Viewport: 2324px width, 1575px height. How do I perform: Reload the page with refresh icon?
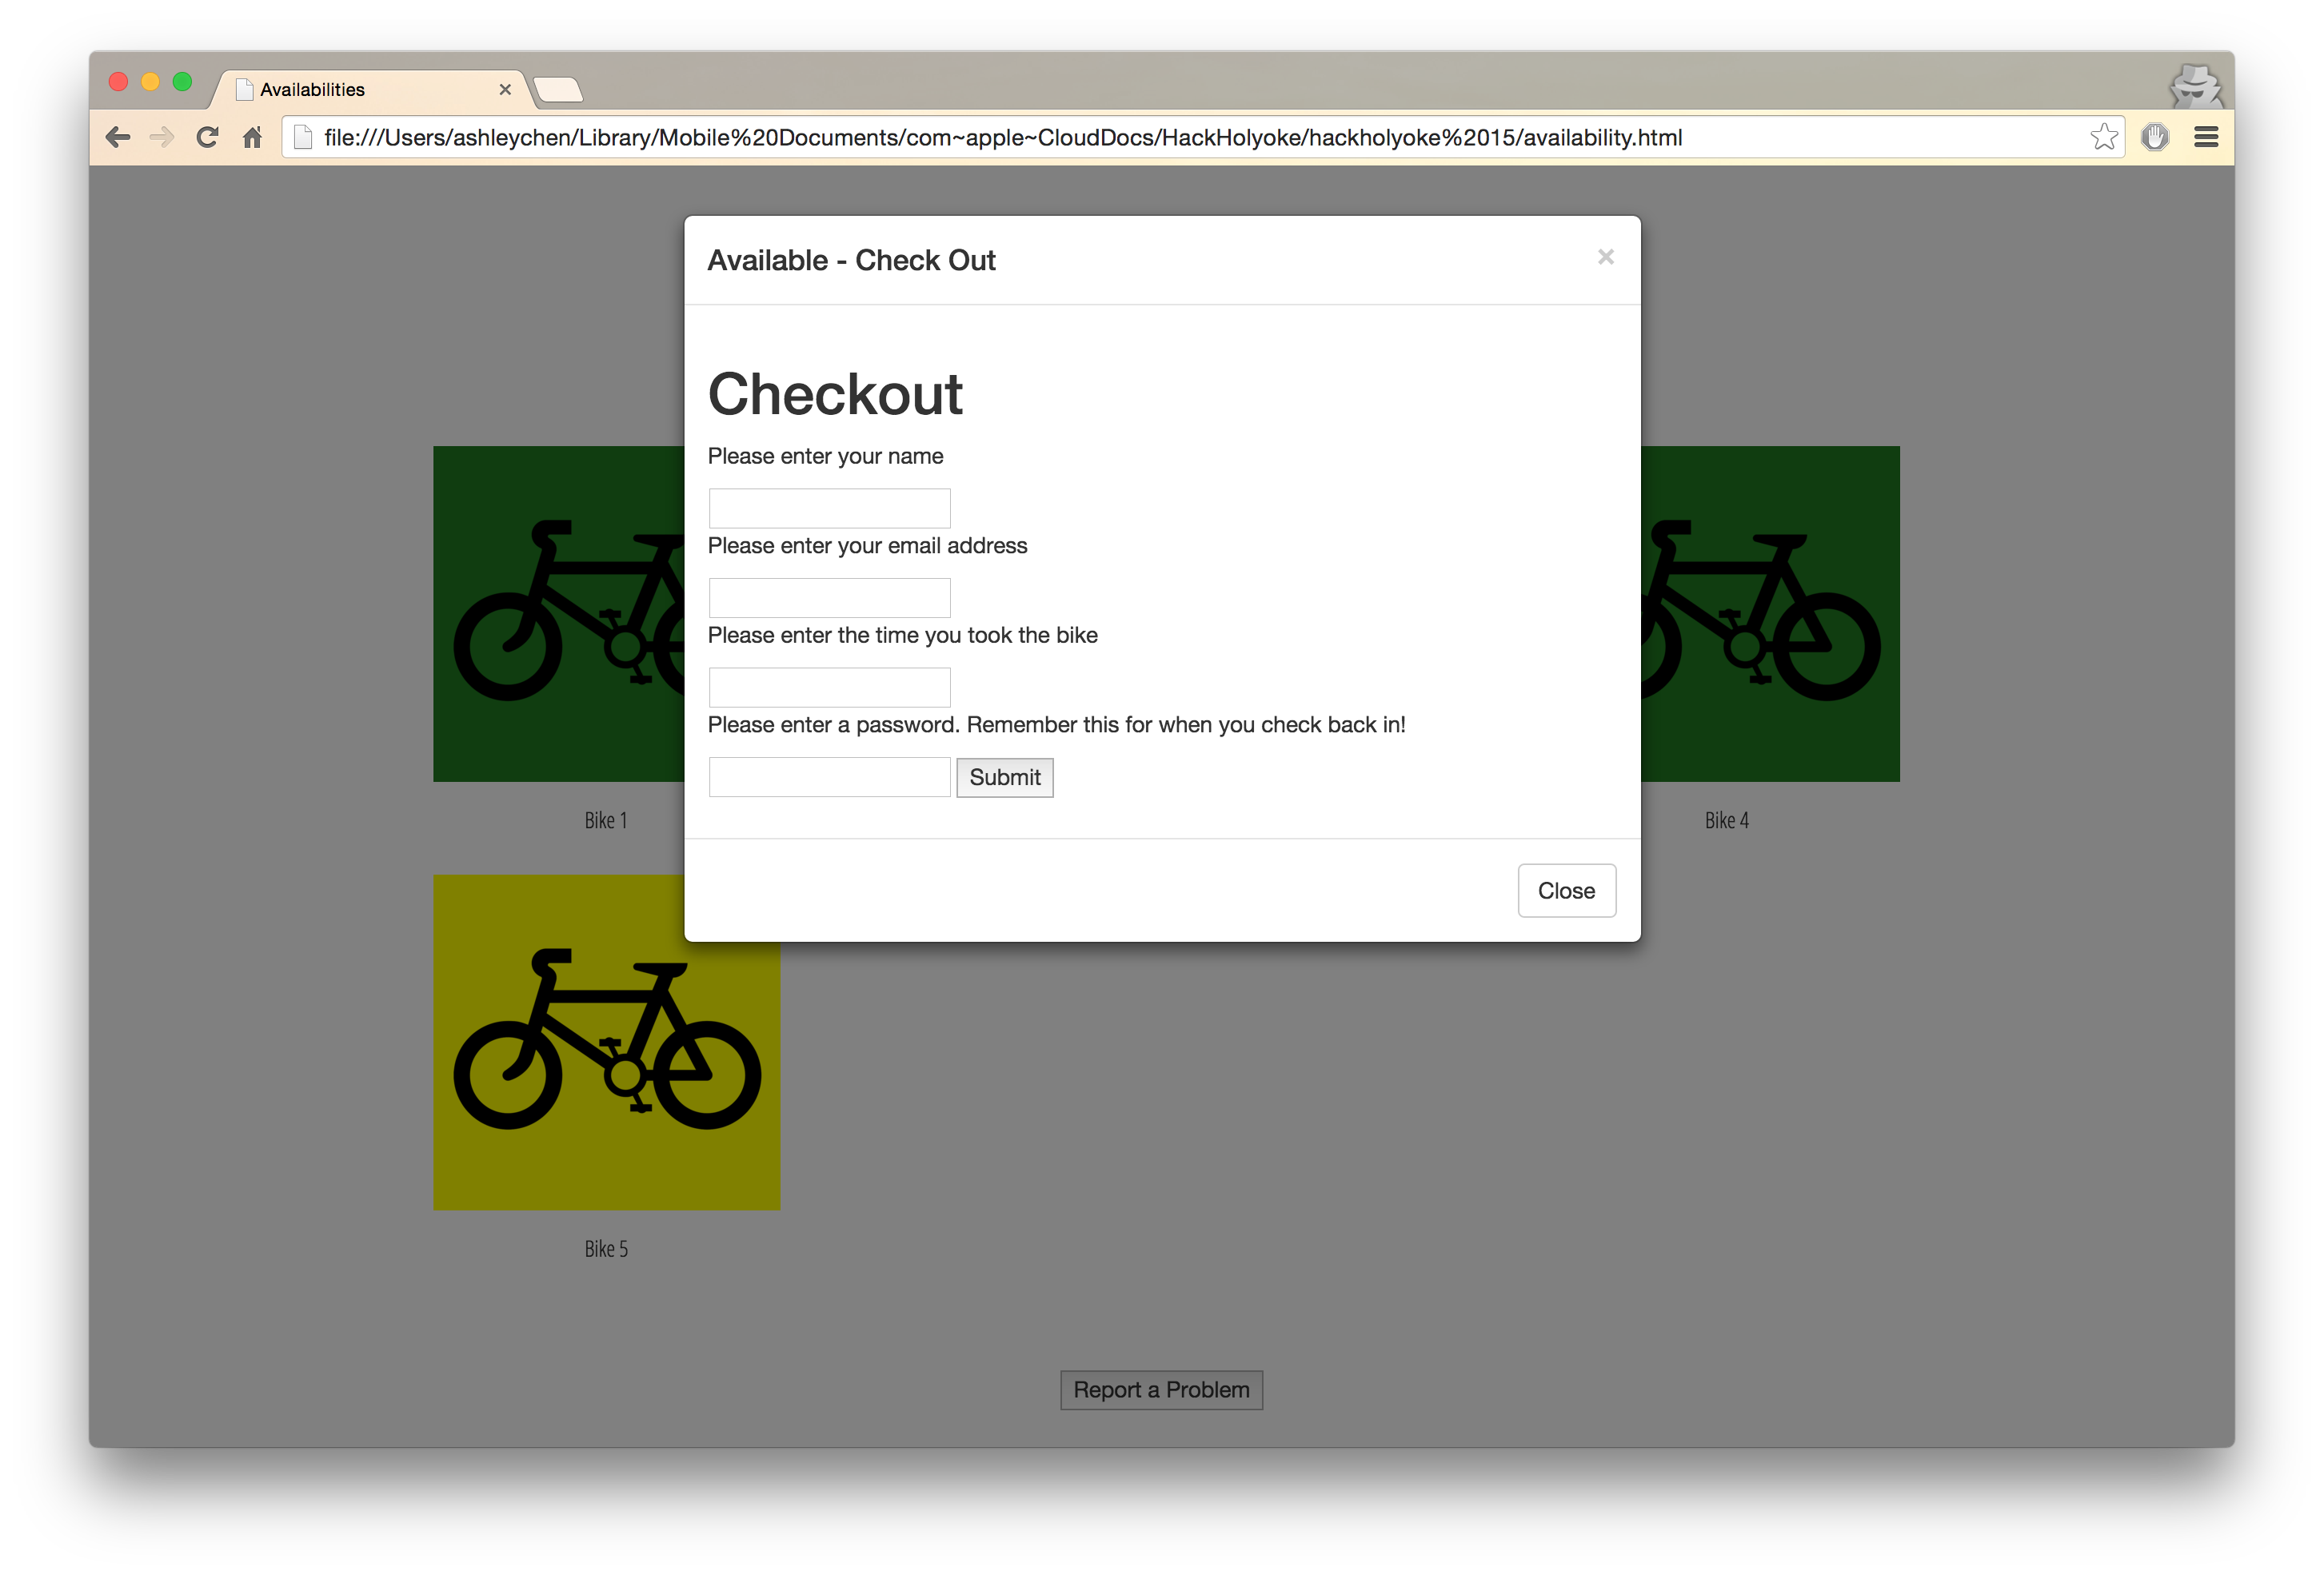click(207, 137)
